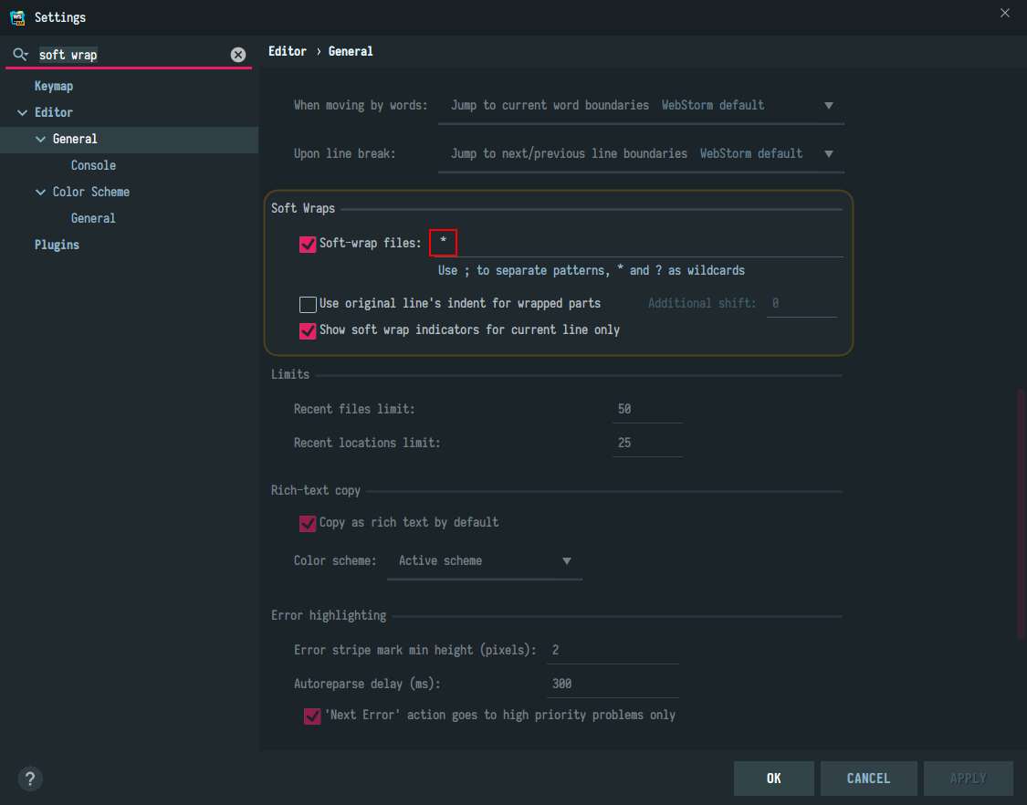Collapse the chevron beside General under Editor
This screenshot has width=1027, height=805.
pyautogui.click(x=40, y=139)
